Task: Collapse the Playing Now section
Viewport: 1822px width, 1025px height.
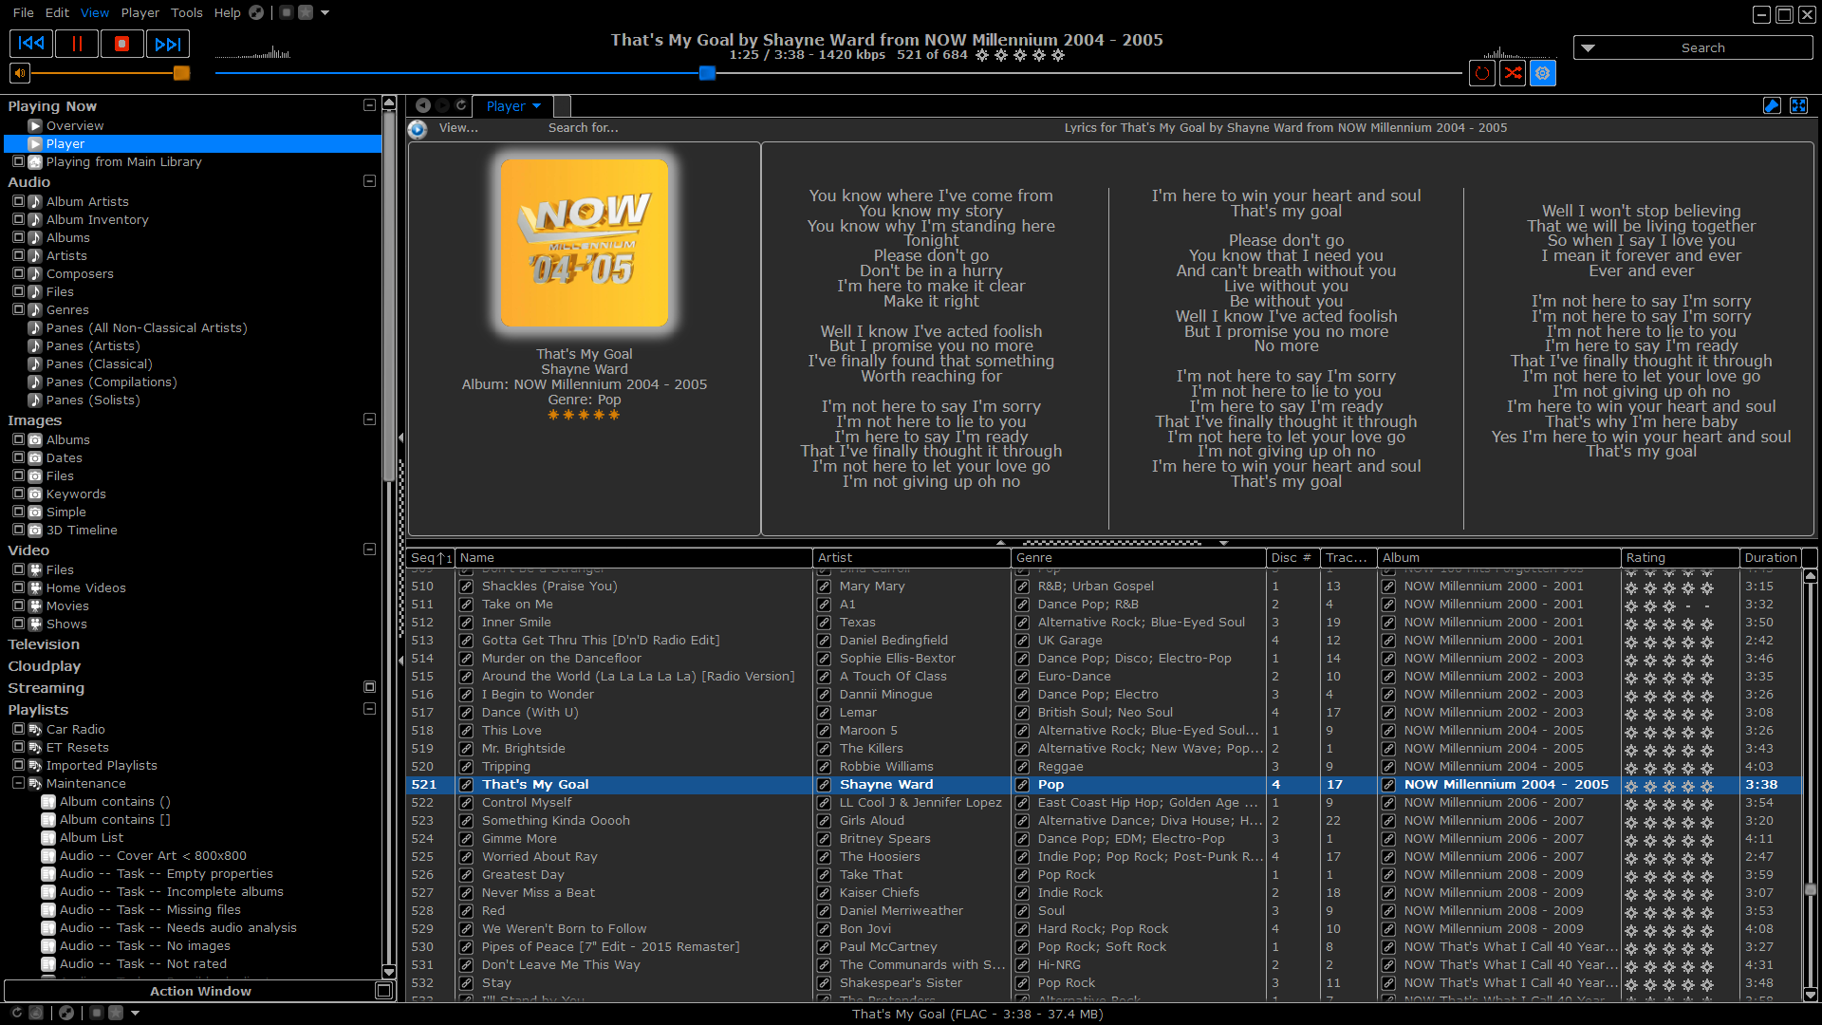Action: pos(369,105)
